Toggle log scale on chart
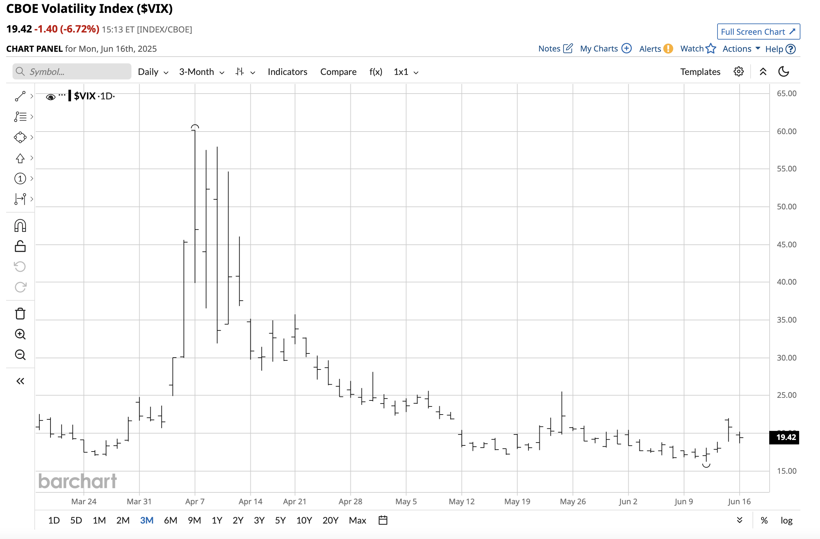 (x=786, y=520)
